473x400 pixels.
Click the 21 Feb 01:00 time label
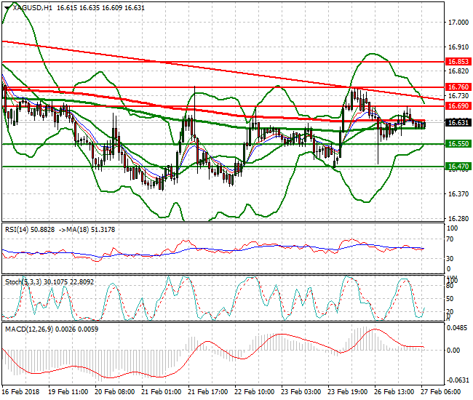coord(162,392)
